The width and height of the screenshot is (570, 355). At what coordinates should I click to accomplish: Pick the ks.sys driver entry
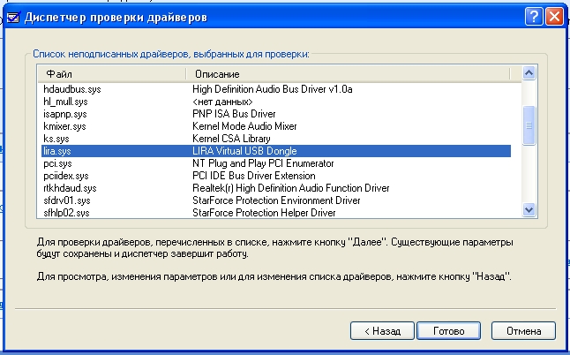click(x=56, y=139)
